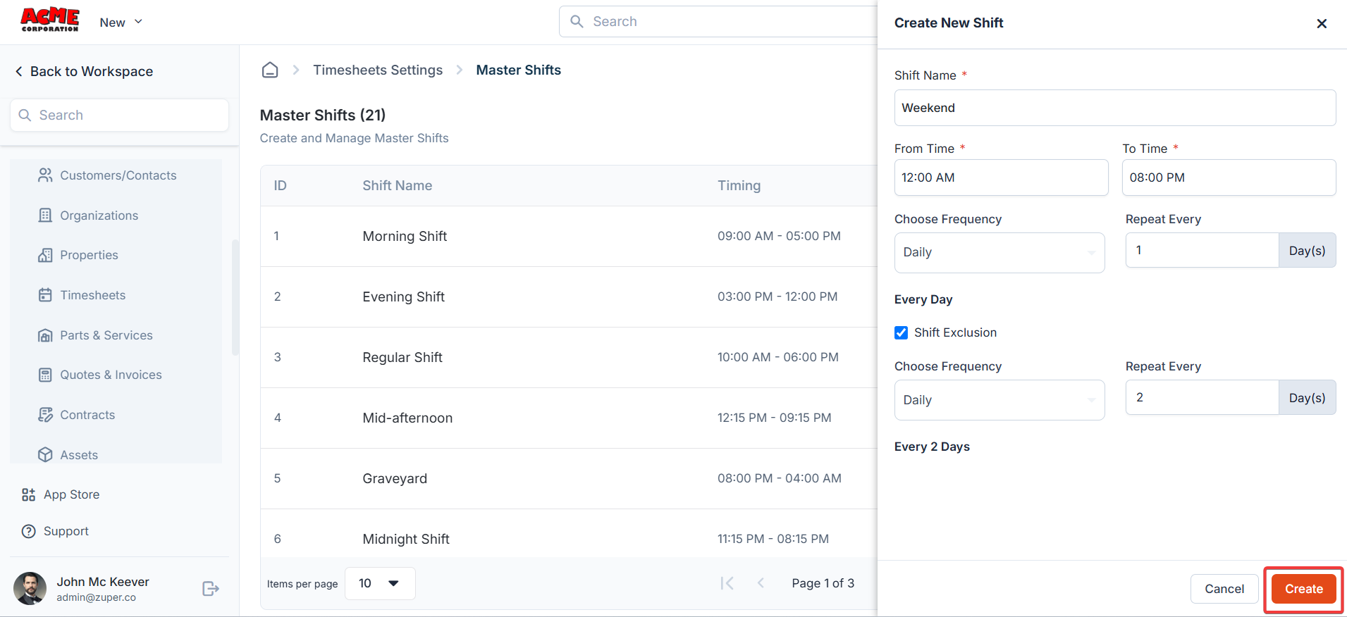Go to previous page icon
The width and height of the screenshot is (1347, 617).
pos(761,583)
